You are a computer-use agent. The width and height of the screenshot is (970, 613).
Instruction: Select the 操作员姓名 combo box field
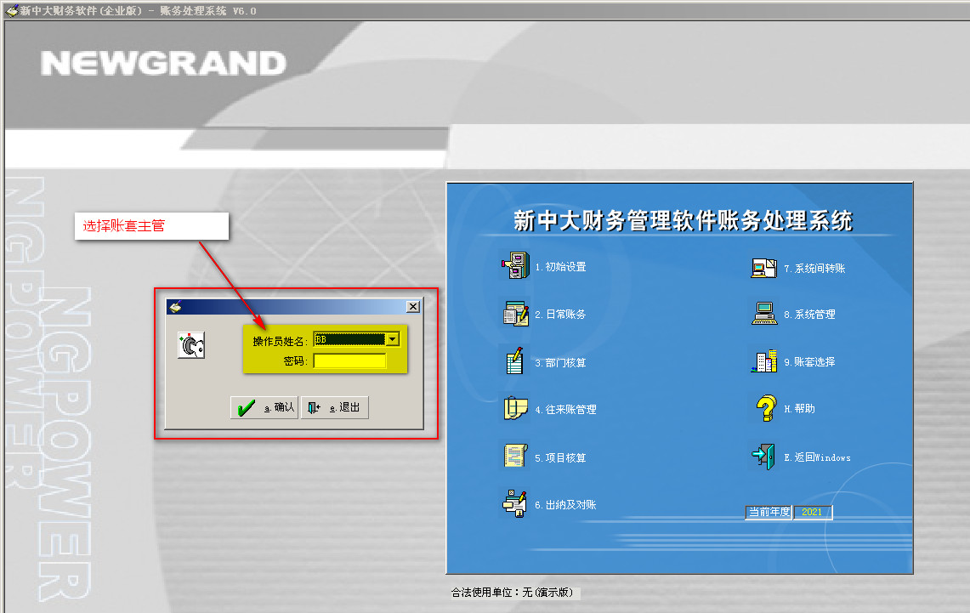click(x=349, y=339)
